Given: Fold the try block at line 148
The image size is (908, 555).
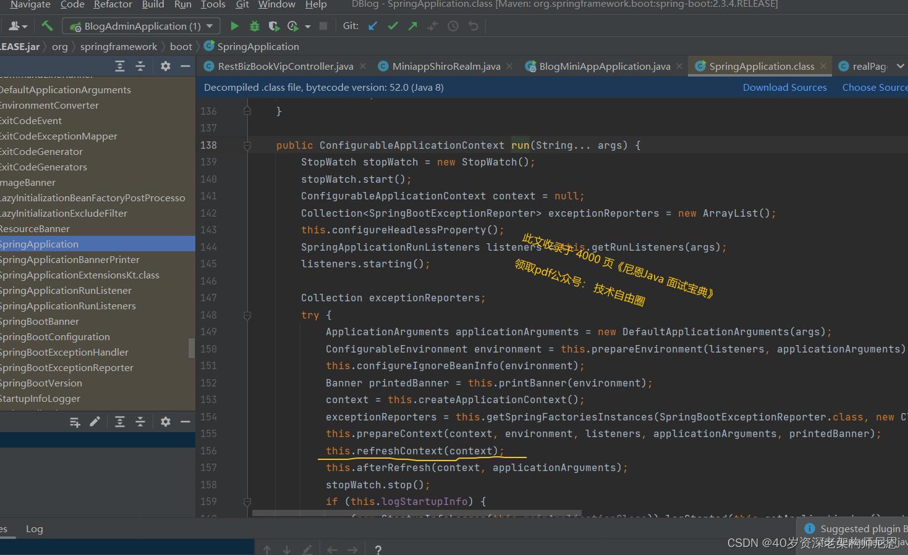Looking at the screenshot, I should (x=247, y=315).
